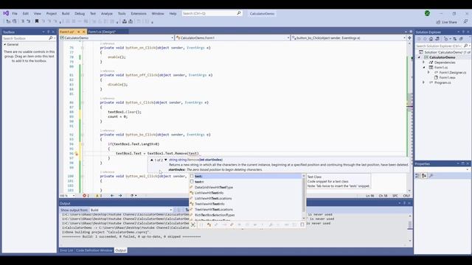Pin the Form1.cs tab
Image resolution: width=472 pixels, height=265 pixels.
point(79,32)
